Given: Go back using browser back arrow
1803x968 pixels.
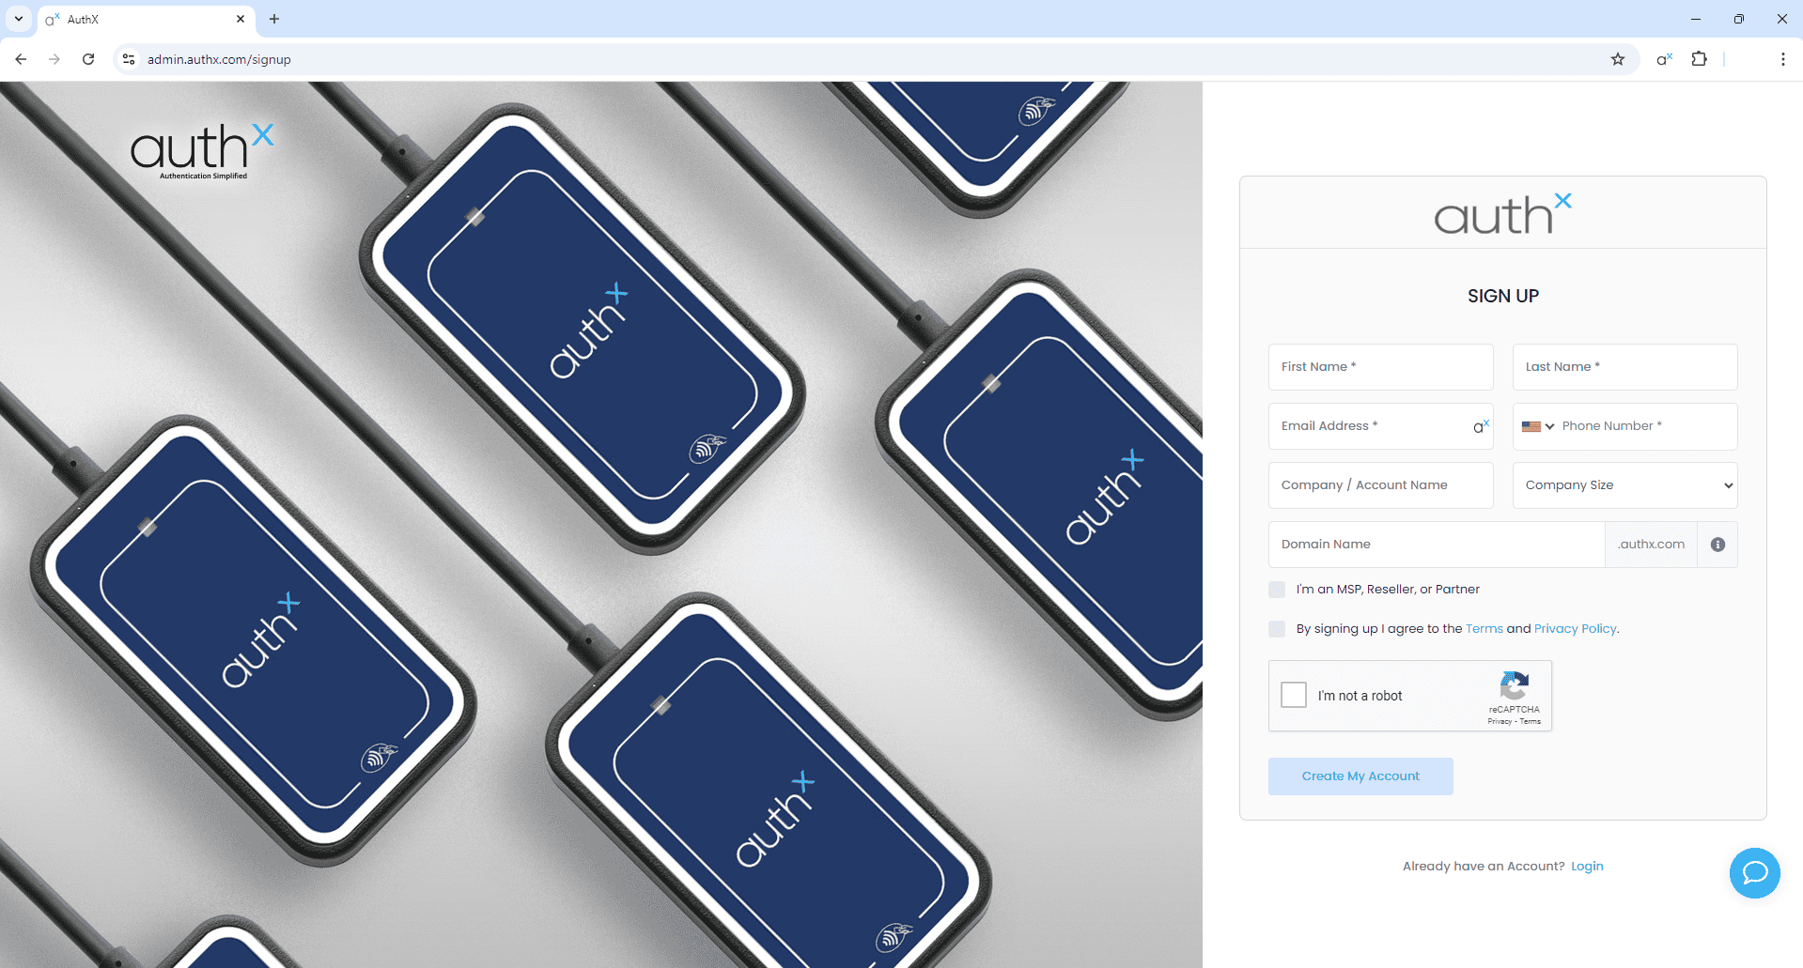Looking at the screenshot, I should coord(21,59).
